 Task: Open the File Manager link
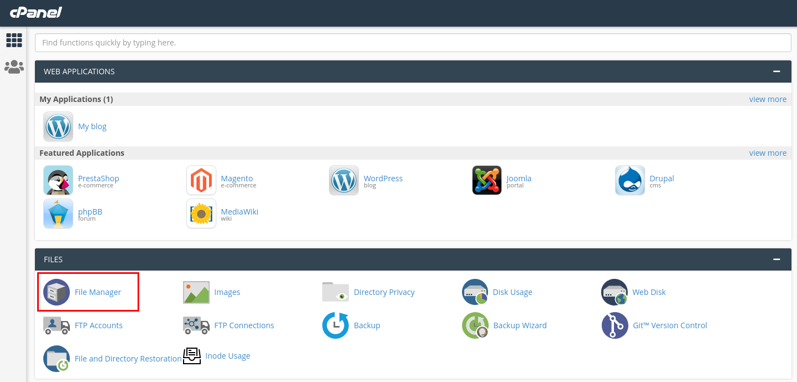pyautogui.click(x=98, y=292)
